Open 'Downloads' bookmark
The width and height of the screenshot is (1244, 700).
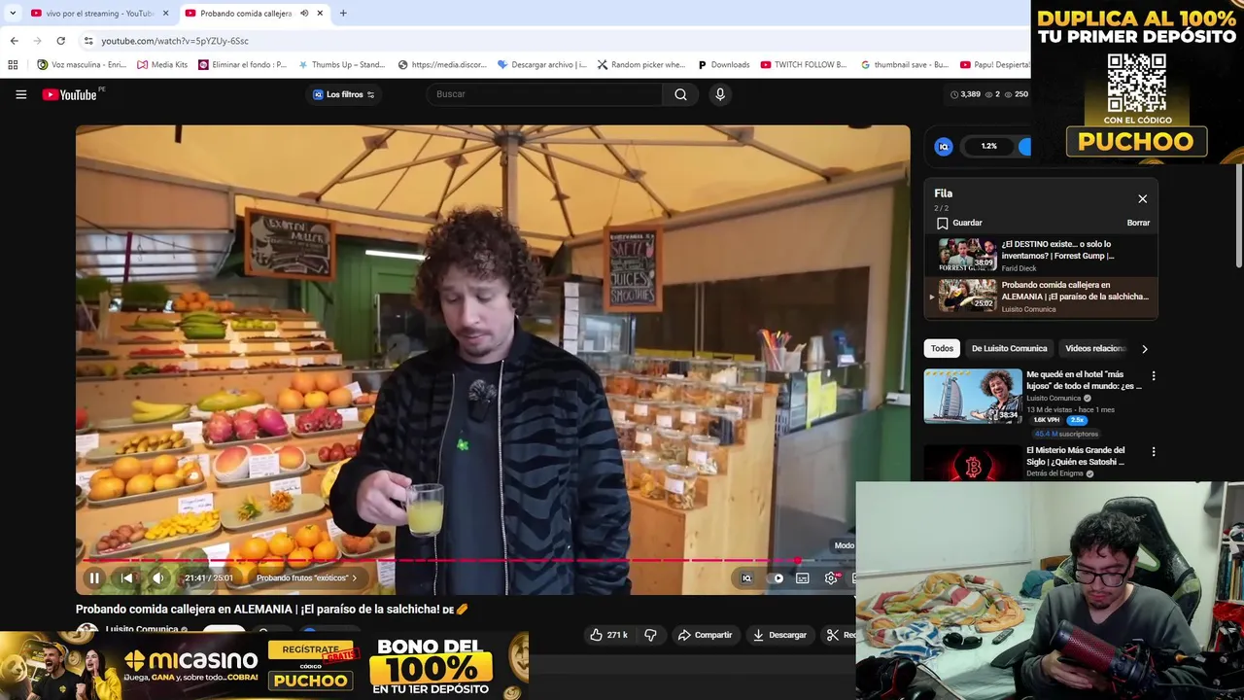[723, 65]
